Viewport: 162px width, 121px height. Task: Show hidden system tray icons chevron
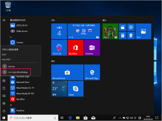pyautogui.click(x=120, y=118)
